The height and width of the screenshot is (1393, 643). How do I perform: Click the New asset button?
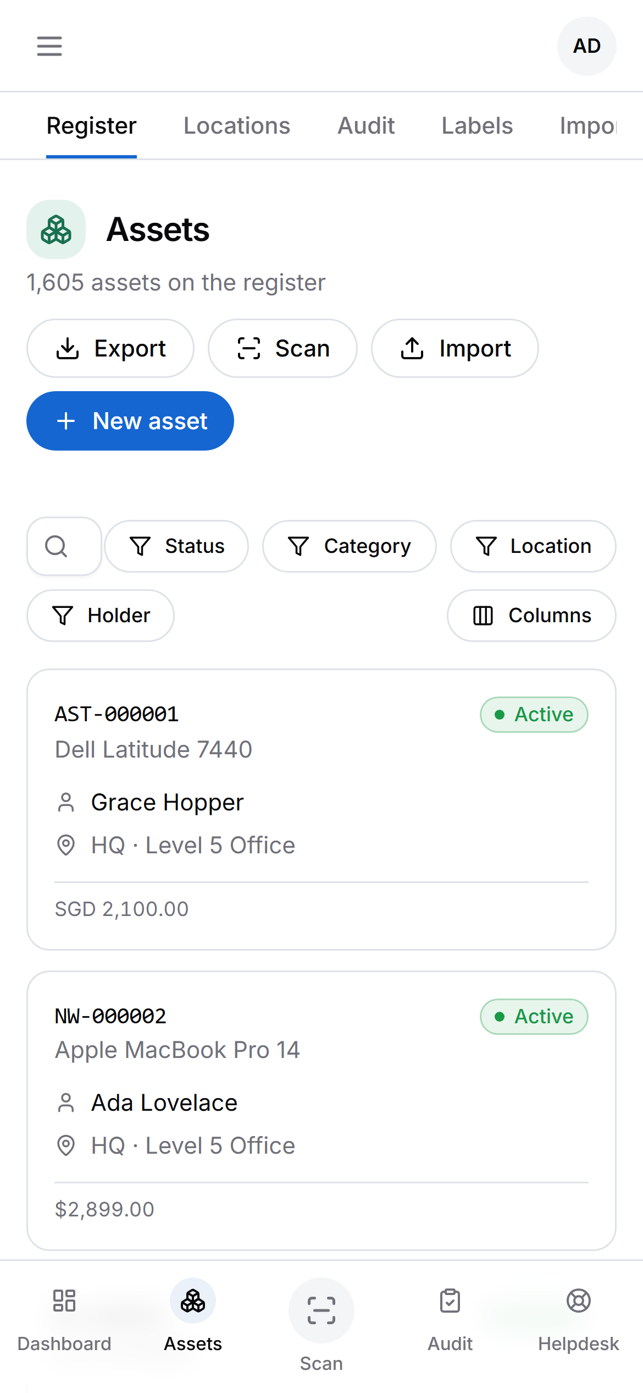click(130, 421)
